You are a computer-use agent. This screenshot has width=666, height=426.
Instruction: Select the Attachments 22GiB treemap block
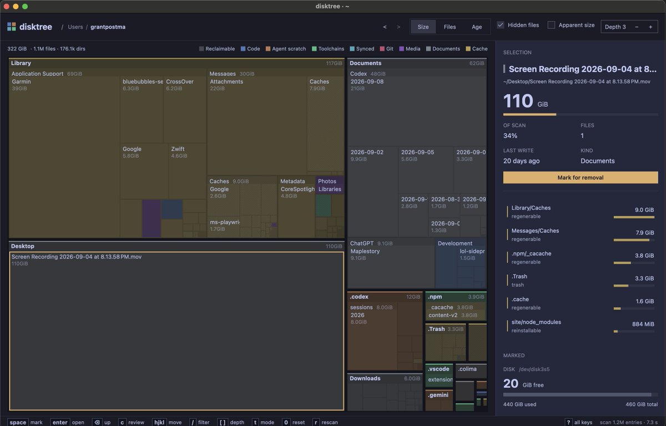257,126
